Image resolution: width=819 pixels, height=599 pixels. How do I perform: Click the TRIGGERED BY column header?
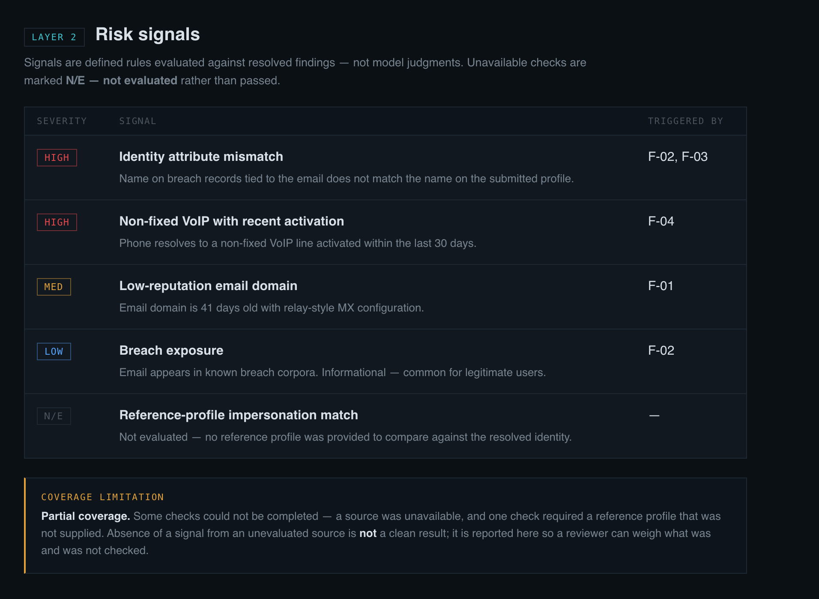click(x=685, y=121)
